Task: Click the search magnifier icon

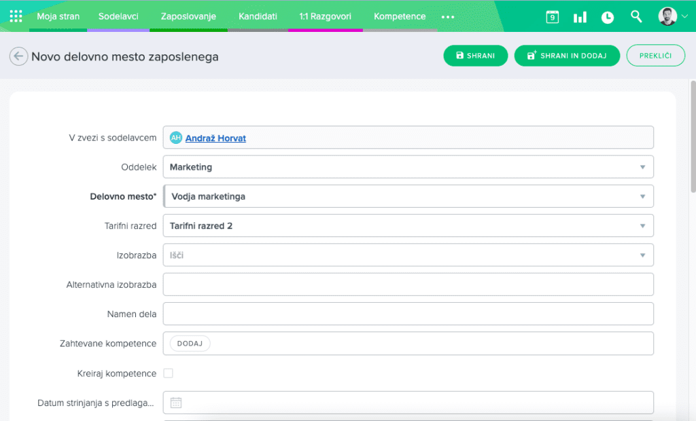Action: point(636,16)
